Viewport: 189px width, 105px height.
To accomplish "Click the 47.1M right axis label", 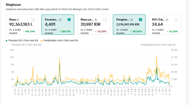I will [174, 57].
